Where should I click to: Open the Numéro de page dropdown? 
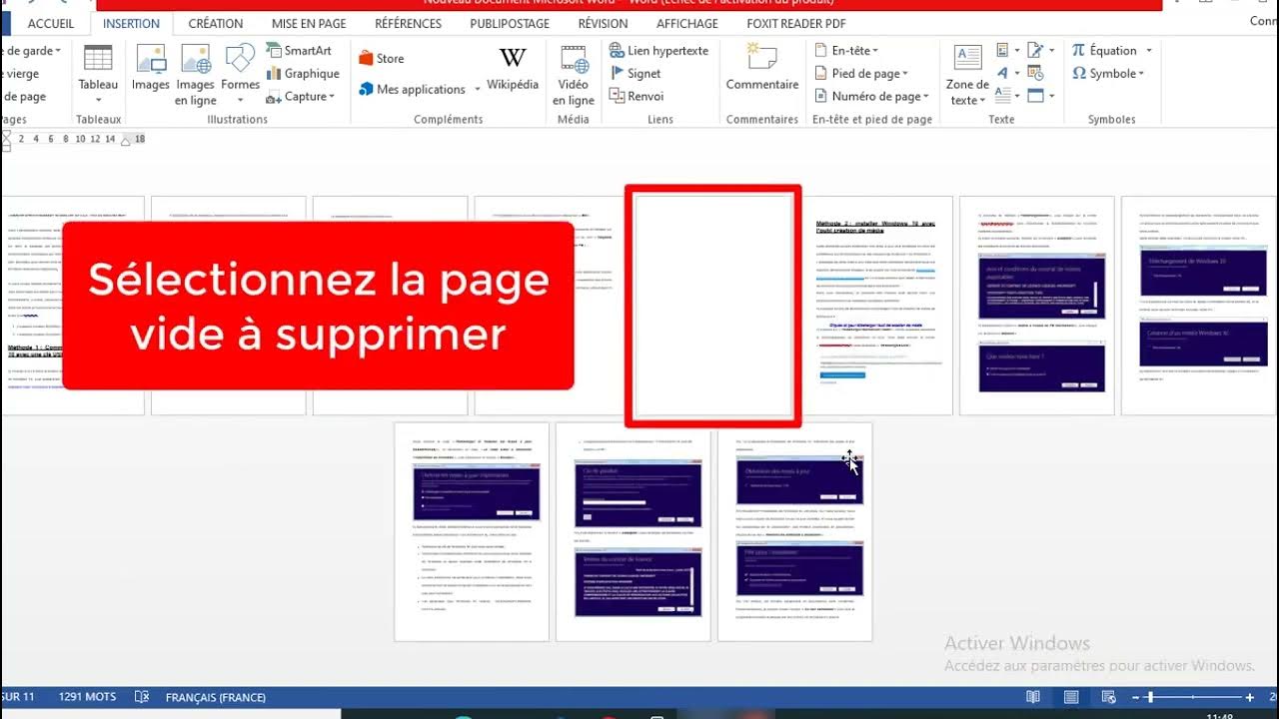(872, 96)
